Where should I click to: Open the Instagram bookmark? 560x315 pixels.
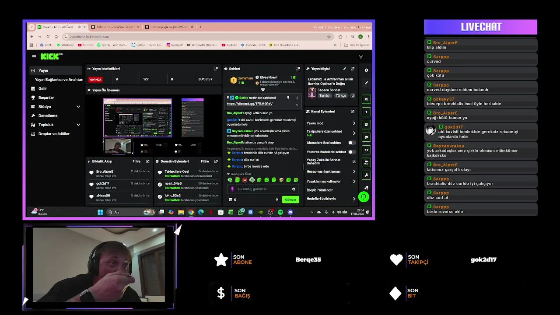pos(175,45)
